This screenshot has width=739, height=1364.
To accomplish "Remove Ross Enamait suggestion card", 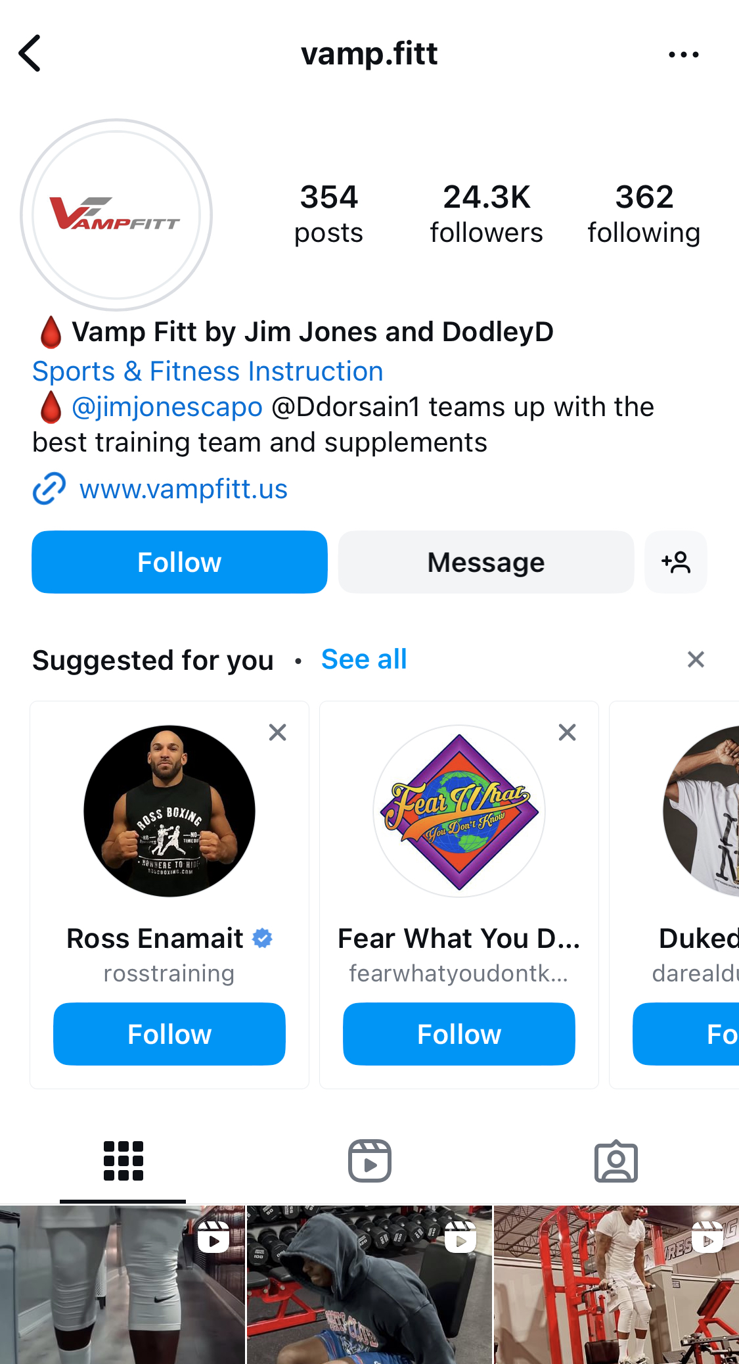I will coord(278,732).
